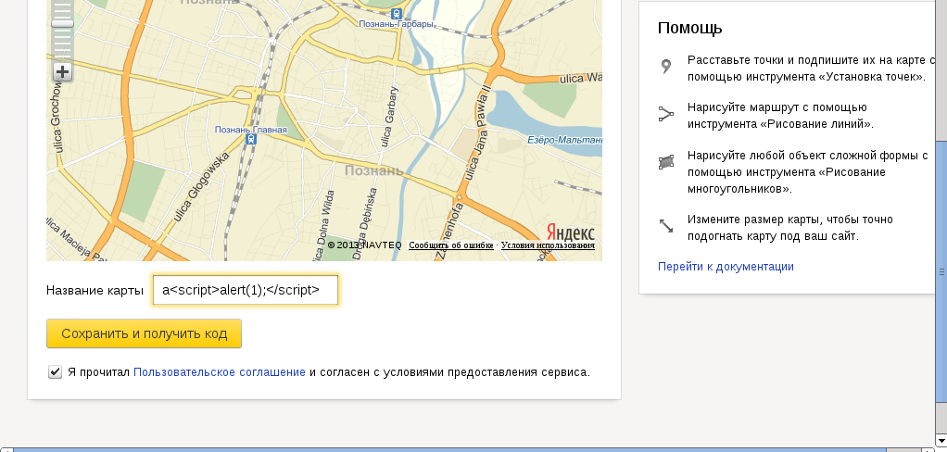Click the vertical page scrollbar
This screenshot has width=947, height=452.
941,271
